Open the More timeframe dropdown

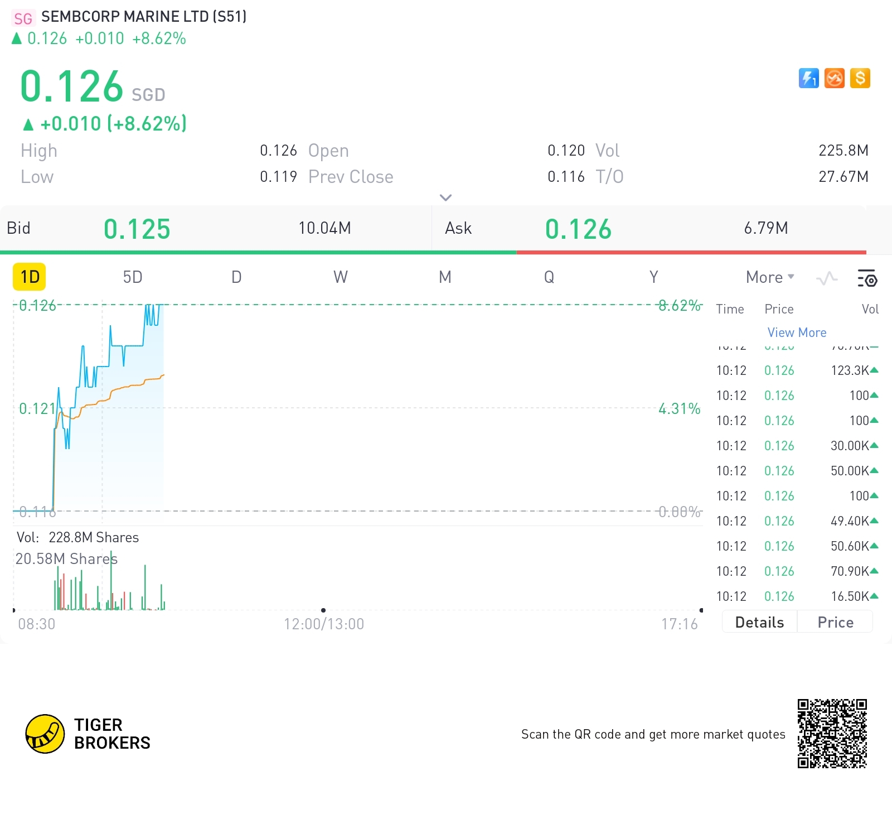click(x=770, y=277)
